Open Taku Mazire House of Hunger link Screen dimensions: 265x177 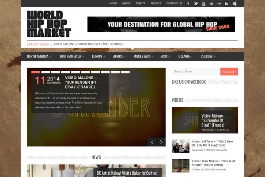(x=213, y=163)
